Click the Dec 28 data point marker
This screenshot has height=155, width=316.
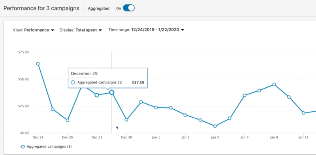(97, 95)
